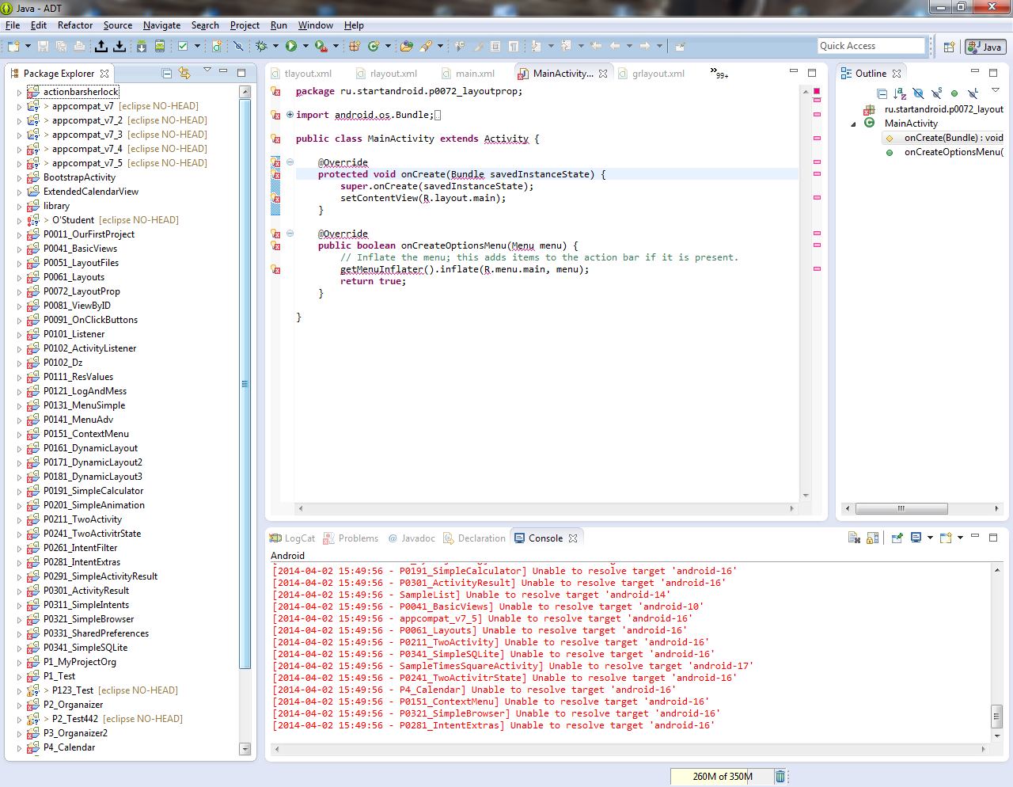Switch to the grlayout.xml editor tab
The width and height of the screenshot is (1013, 787).
651,74
